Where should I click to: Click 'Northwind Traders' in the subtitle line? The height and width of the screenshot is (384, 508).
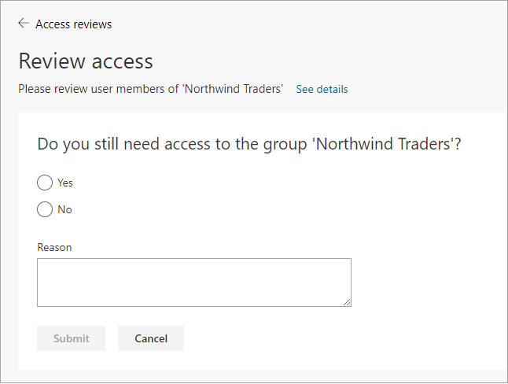tap(233, 89)
